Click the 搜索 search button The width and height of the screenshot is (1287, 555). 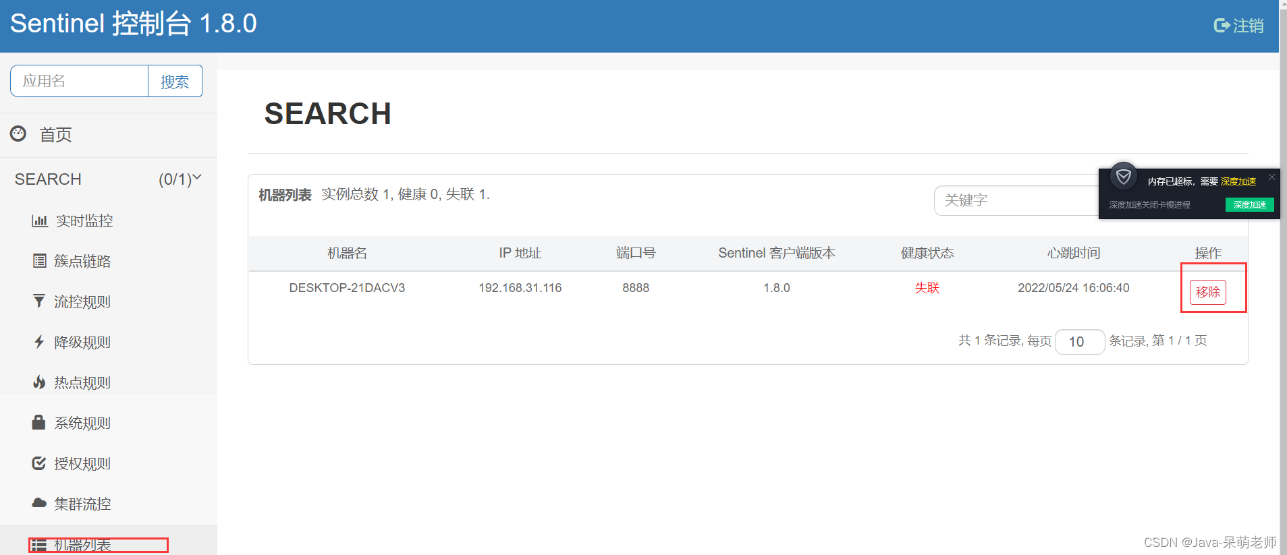tap(175, 81)
